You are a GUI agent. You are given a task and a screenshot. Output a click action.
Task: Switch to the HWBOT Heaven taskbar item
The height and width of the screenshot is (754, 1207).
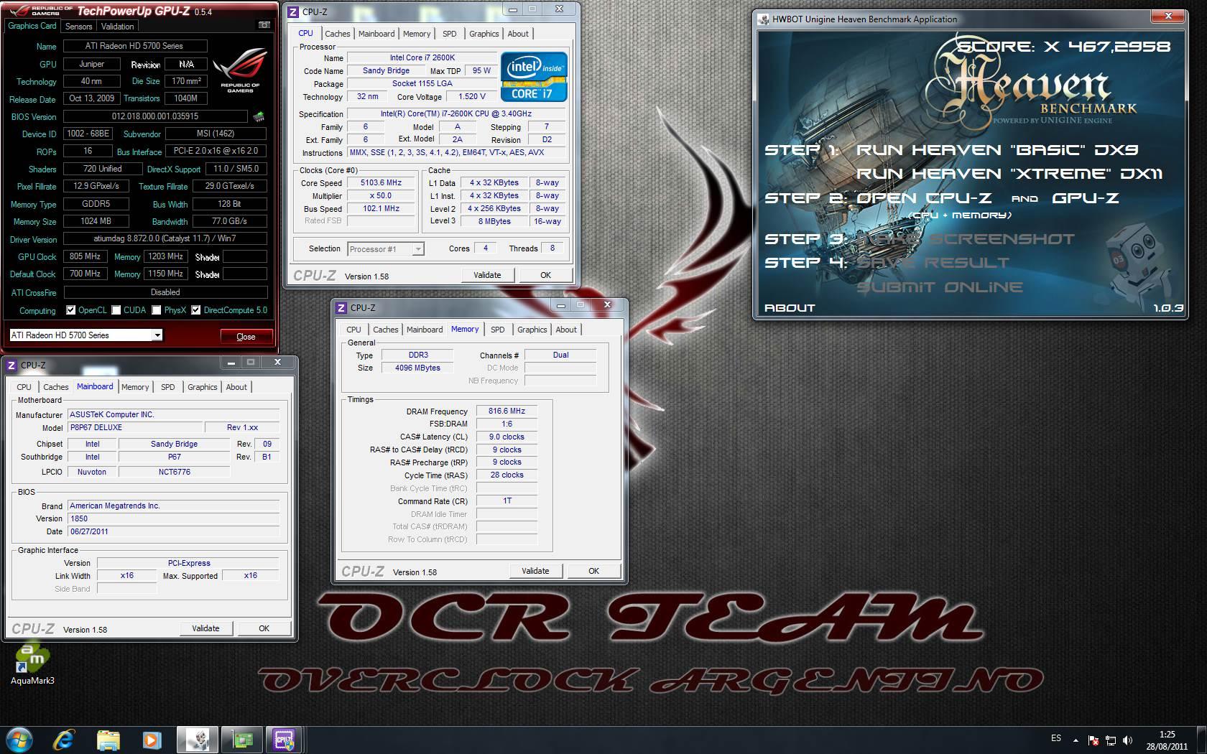[x=198, y=739]
